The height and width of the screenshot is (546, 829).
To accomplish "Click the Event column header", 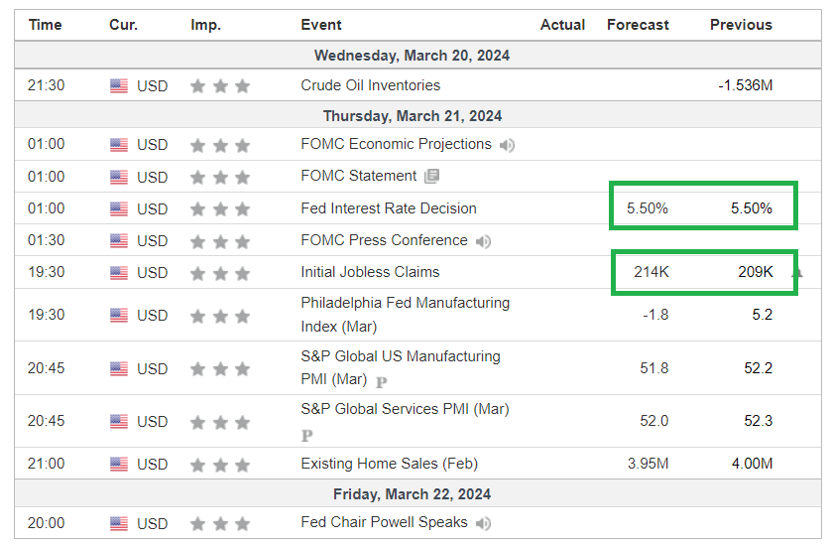I will pos(321,25).
